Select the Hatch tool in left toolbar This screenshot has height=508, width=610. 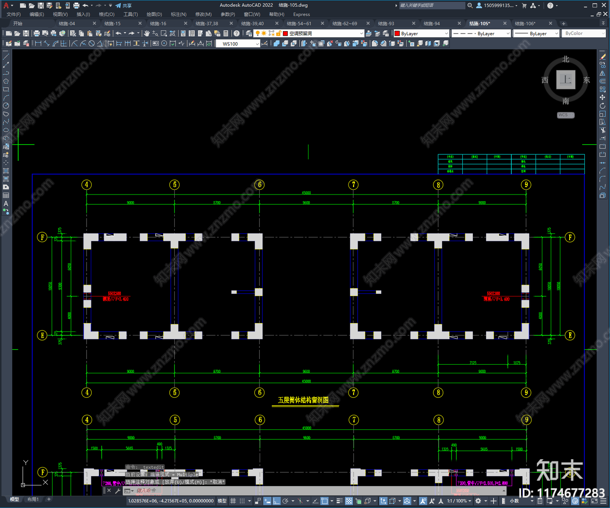click(x=6, y=171)
